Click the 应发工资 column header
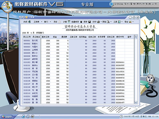This screenshot has width=159, height=119. tap(92, 37)
